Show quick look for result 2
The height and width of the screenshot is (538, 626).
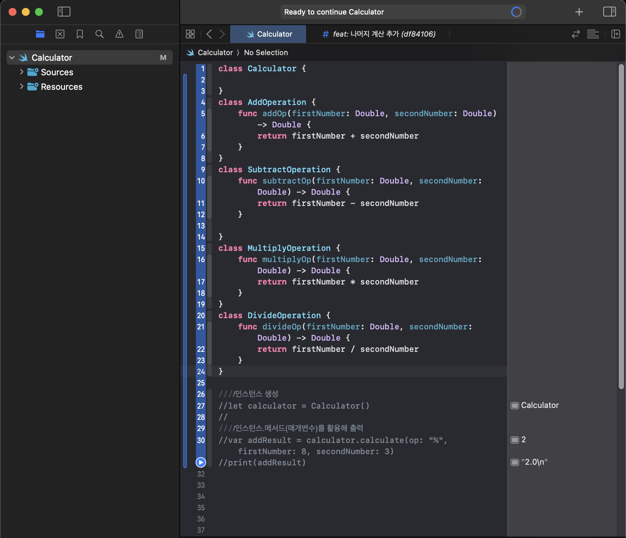click(515, 440)
